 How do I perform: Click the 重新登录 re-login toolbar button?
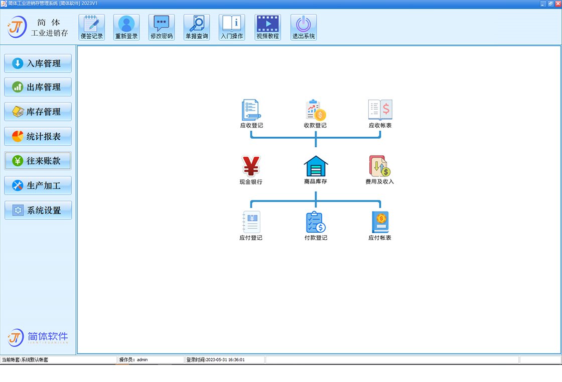[x=126, y=27]
